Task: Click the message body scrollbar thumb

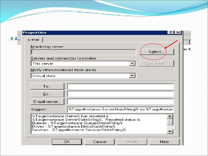Action: click(x=170, y=122)
